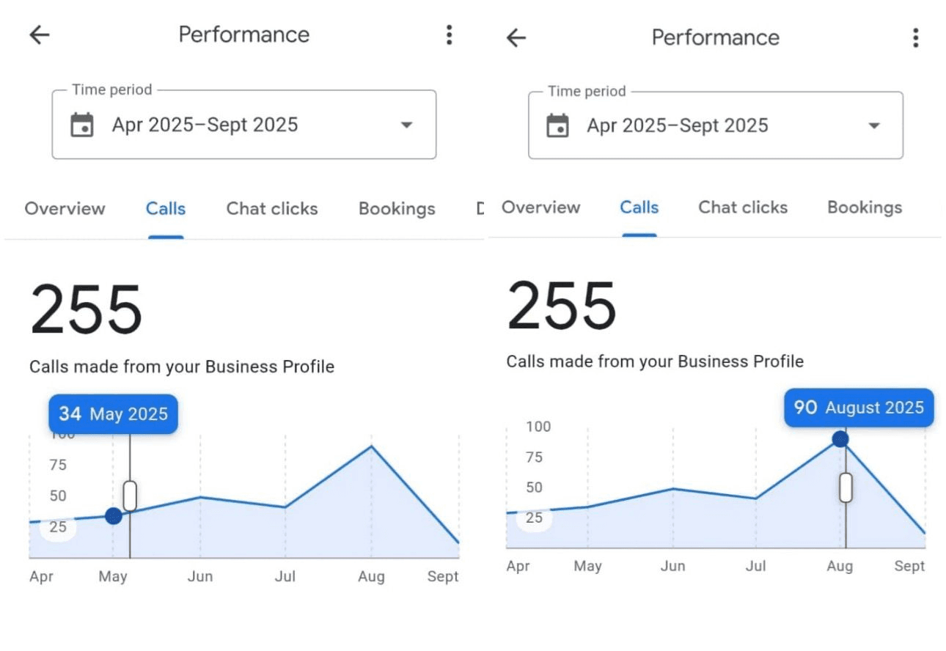
Task: Open the three-dot overflow menu
Action: point(450,34)
